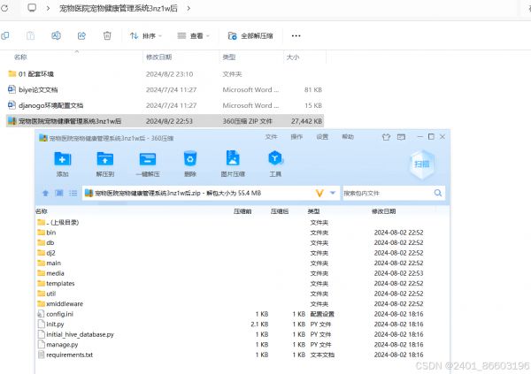Screen dimensions: 531x374
Task: Select the 'config.ini' file in archive
Action: [56, 314]
